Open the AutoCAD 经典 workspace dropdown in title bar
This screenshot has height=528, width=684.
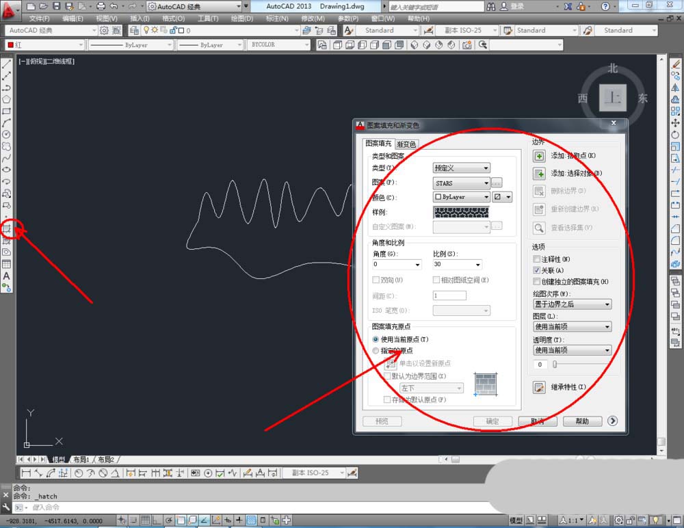pos(194,6)
